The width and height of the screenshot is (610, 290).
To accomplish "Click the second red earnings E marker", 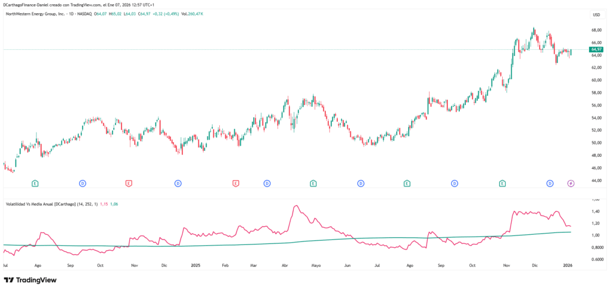I will click(235, 184).
